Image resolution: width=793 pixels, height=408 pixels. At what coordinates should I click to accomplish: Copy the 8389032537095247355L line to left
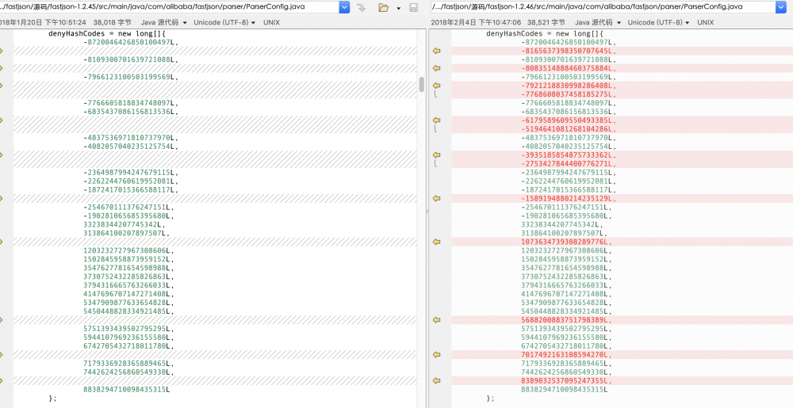coord(436,380)
